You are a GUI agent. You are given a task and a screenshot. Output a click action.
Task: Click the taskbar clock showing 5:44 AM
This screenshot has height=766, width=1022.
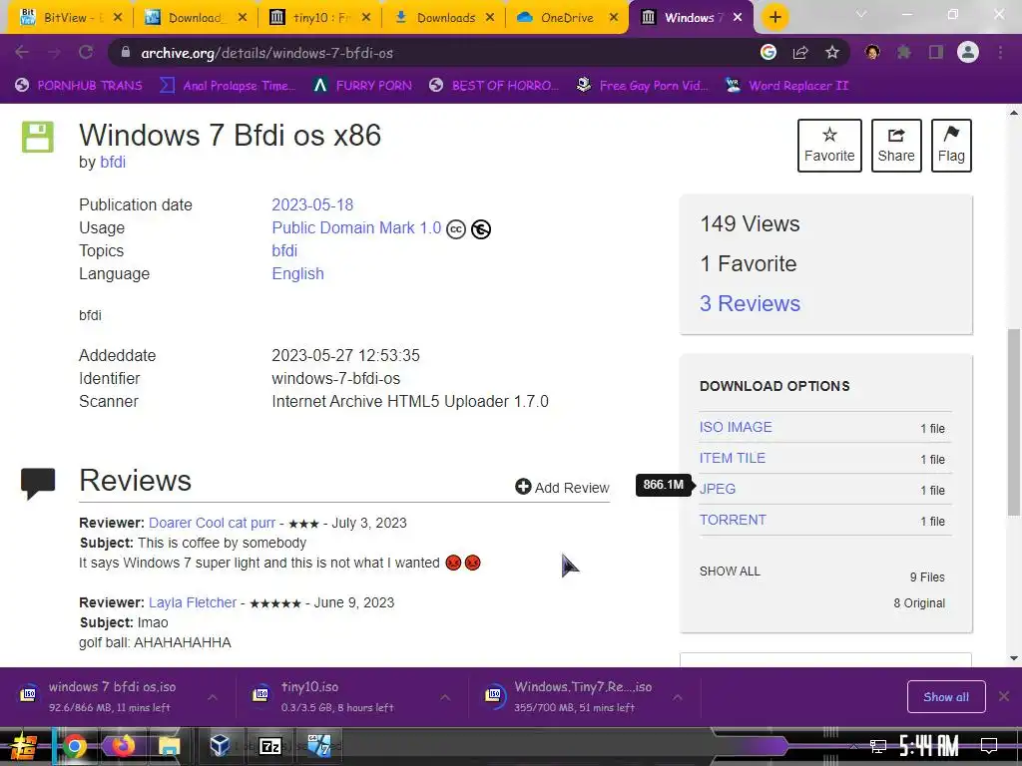point(929,746)
